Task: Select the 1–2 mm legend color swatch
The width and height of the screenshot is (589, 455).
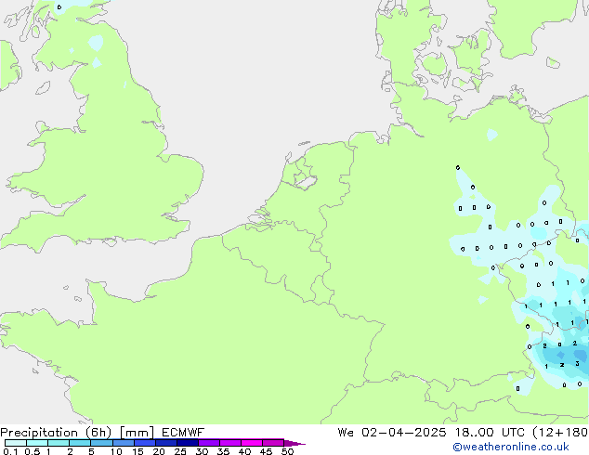Action: pos(59,443)
